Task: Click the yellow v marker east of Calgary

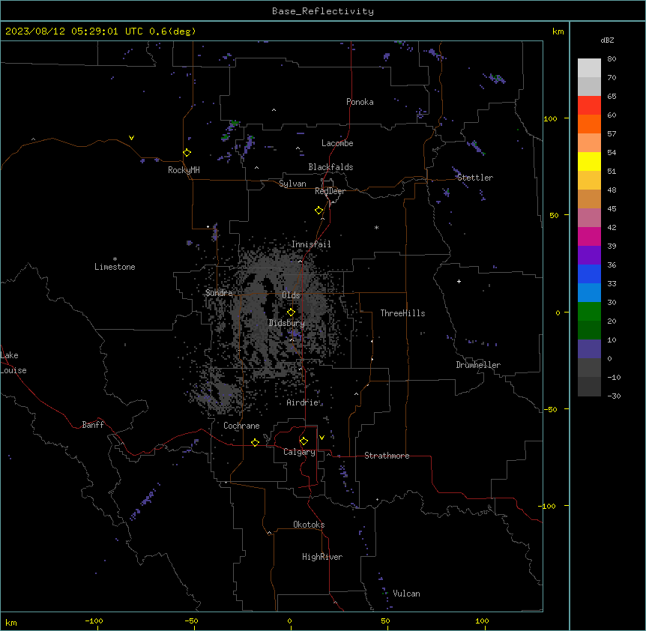Action: click(x=322, y=438)
